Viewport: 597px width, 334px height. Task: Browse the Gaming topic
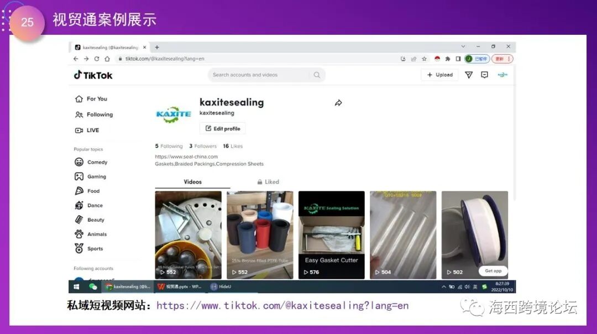90,176
